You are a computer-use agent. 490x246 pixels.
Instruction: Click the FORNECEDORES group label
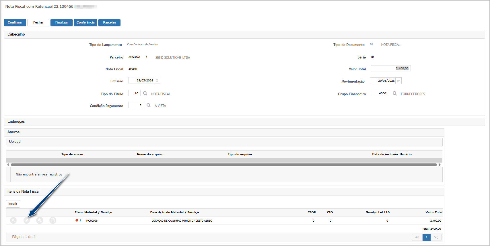(413, 94)
